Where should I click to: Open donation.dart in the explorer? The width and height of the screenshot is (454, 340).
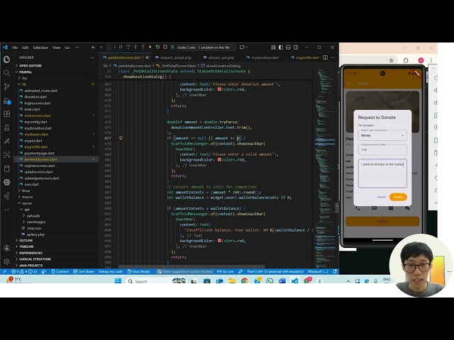pos(35,97)
